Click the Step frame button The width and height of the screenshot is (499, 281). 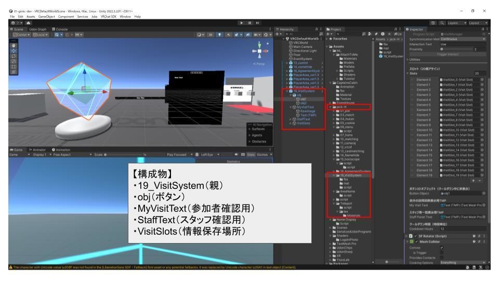257,23
